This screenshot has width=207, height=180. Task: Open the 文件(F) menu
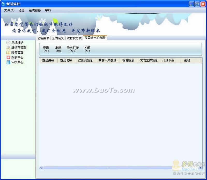point(9,10)
